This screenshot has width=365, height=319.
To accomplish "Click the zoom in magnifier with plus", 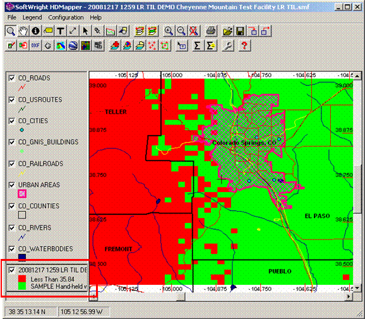I will 169,31.
